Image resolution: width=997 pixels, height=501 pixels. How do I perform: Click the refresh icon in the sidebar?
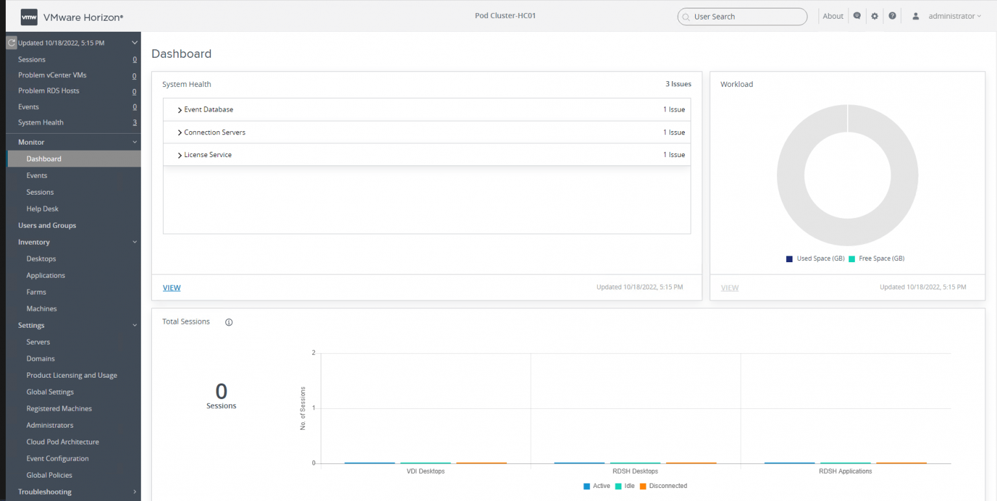coord(10,42)
